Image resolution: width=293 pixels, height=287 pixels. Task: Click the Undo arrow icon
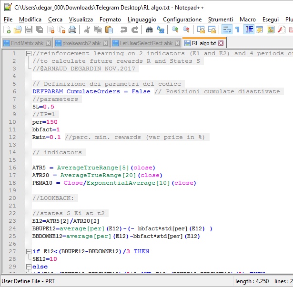click(x=124, y=30)
